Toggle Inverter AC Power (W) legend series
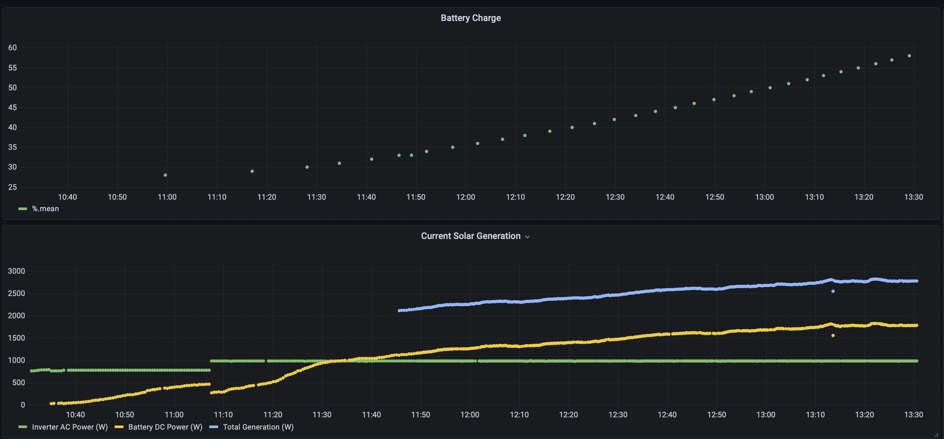 [70, 427]
